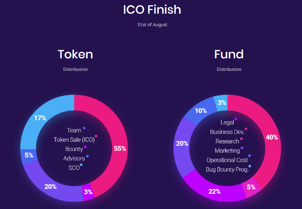
Task: Click the 22% magenta fund segment
Action: click(214, 191)
